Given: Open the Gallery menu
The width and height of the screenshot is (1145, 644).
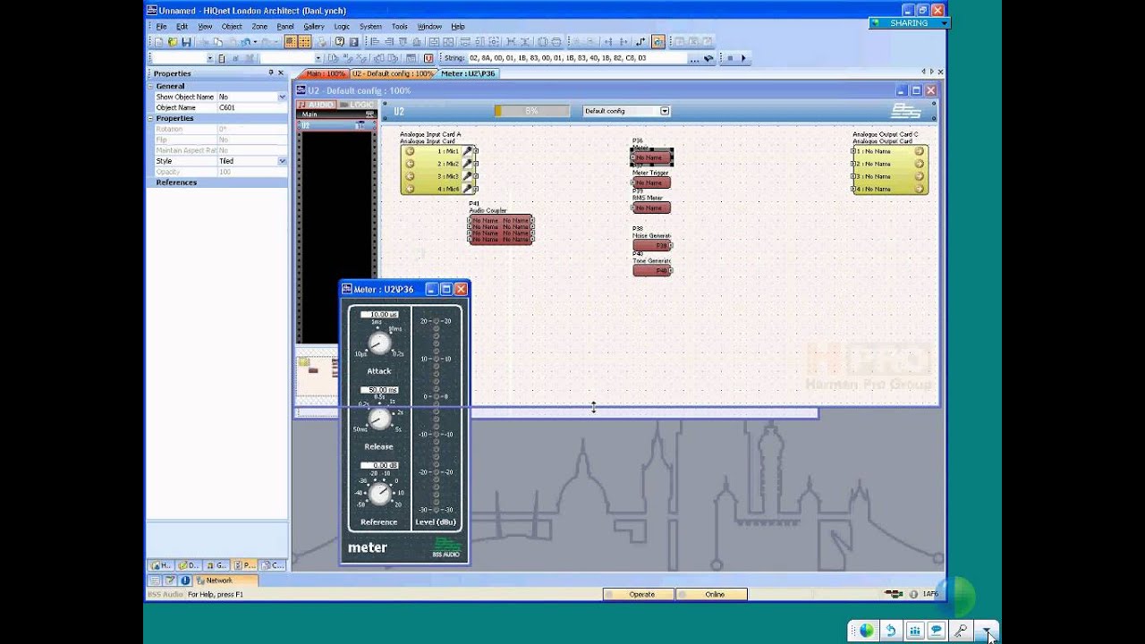Looking at the screenshot, I should [x=313, y=27].
